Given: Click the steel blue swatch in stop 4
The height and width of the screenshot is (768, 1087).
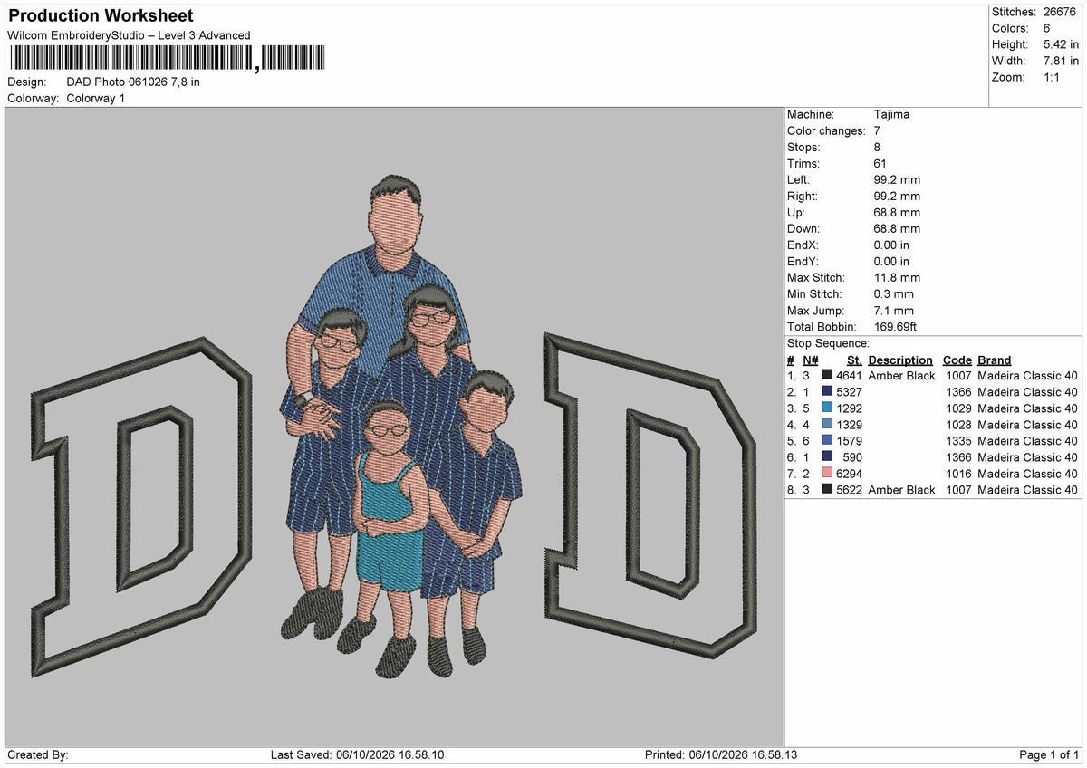Looking at the screenshot, I should tap(827, 425).
